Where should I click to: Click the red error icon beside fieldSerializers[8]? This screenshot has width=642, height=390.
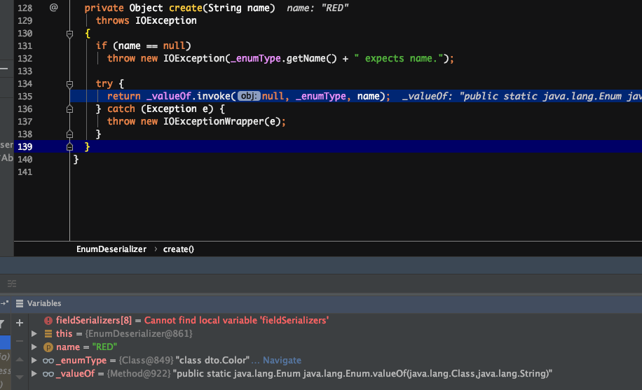click(48, 320)
